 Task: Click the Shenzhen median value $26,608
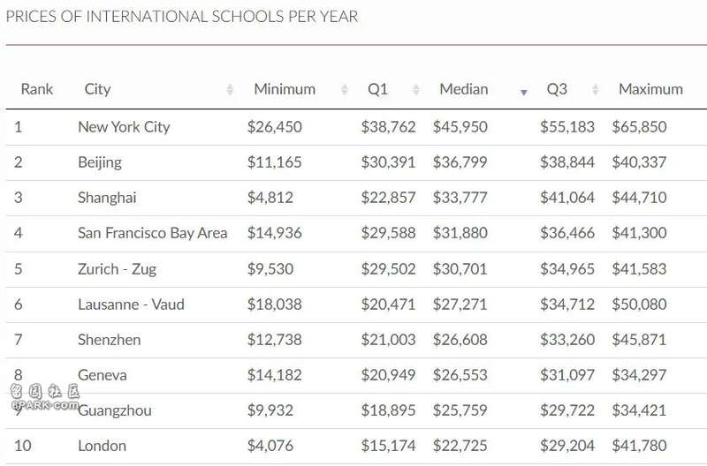[460, 340]
